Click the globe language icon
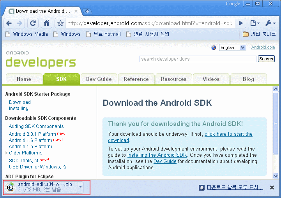The image size is (281, 198). (x=214, y=47)
